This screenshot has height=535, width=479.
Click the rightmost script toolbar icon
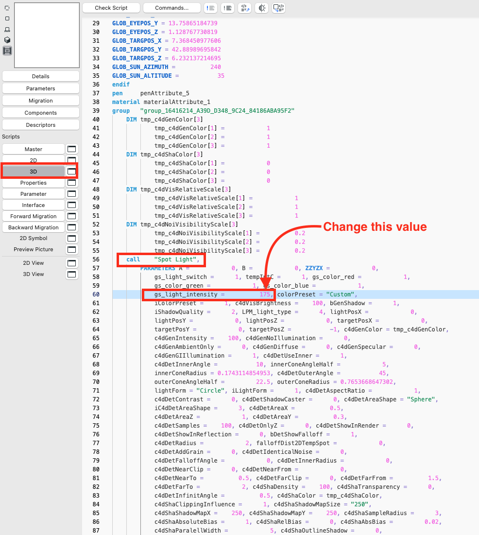pos(279,8)
